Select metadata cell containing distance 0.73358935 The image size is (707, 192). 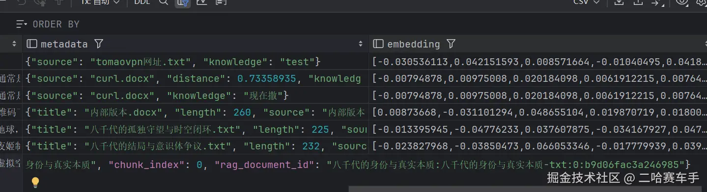pyautogui.click(x=196, y=78)
